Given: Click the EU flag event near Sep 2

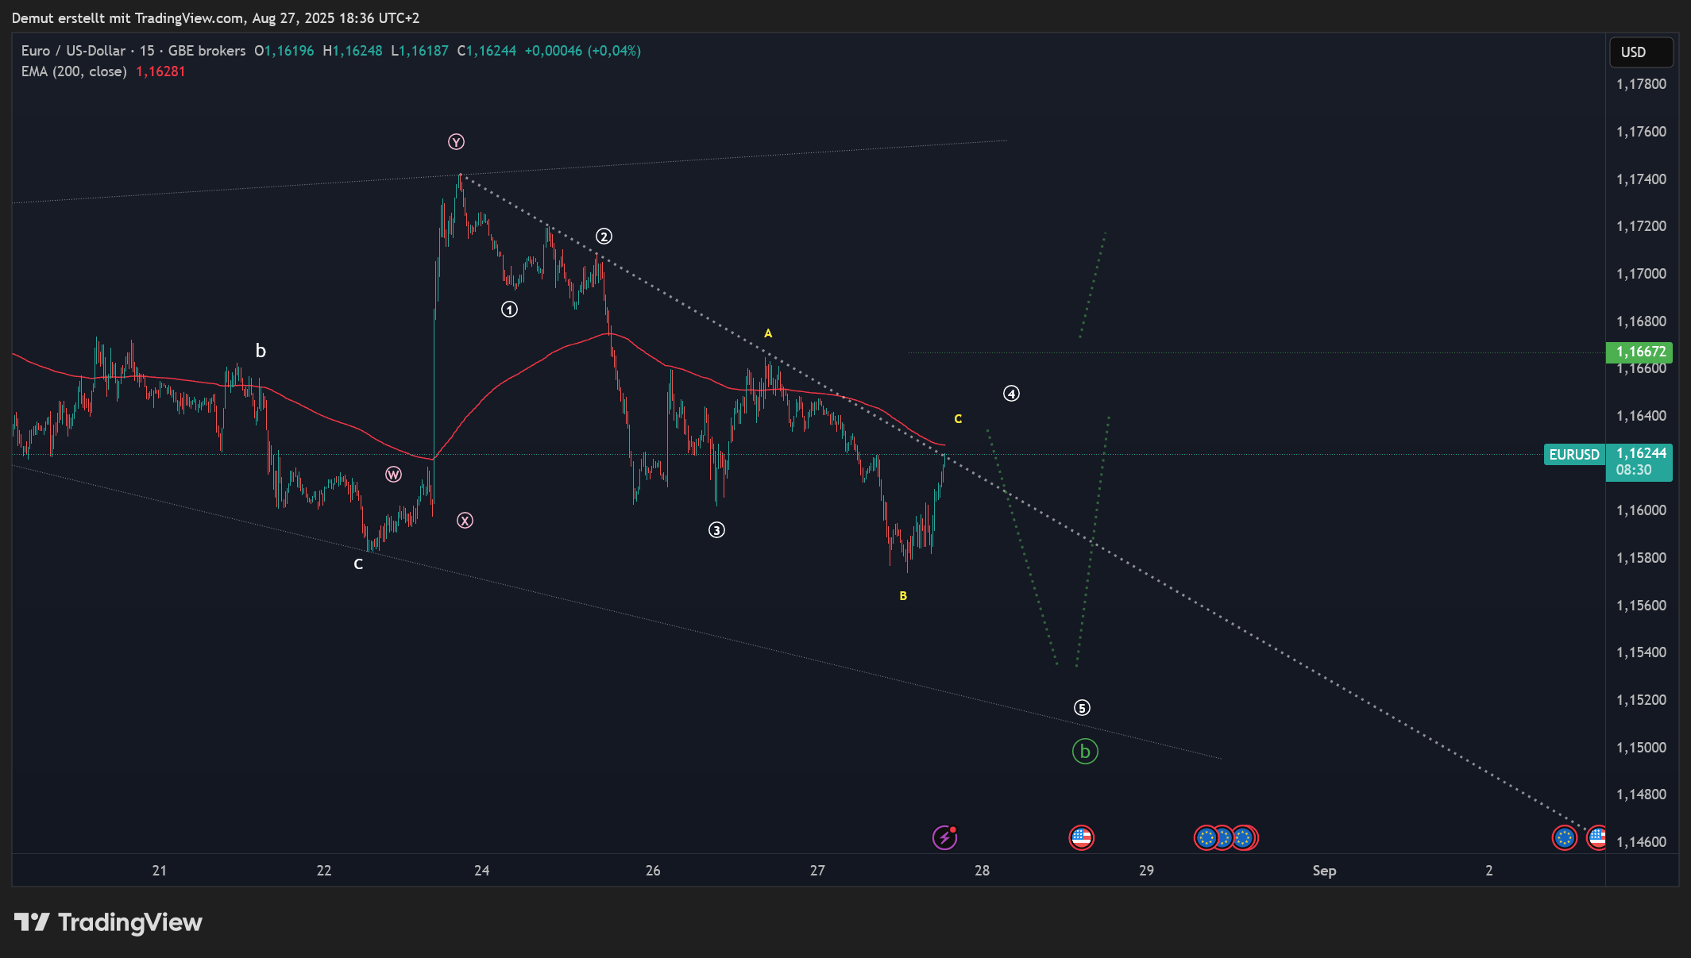Looking at the screenshot, I should pyautogui.click(x=1564, y=837).
